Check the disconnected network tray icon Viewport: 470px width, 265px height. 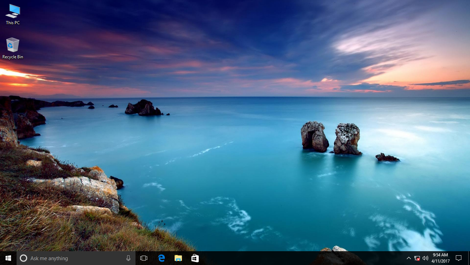(417, 258)
